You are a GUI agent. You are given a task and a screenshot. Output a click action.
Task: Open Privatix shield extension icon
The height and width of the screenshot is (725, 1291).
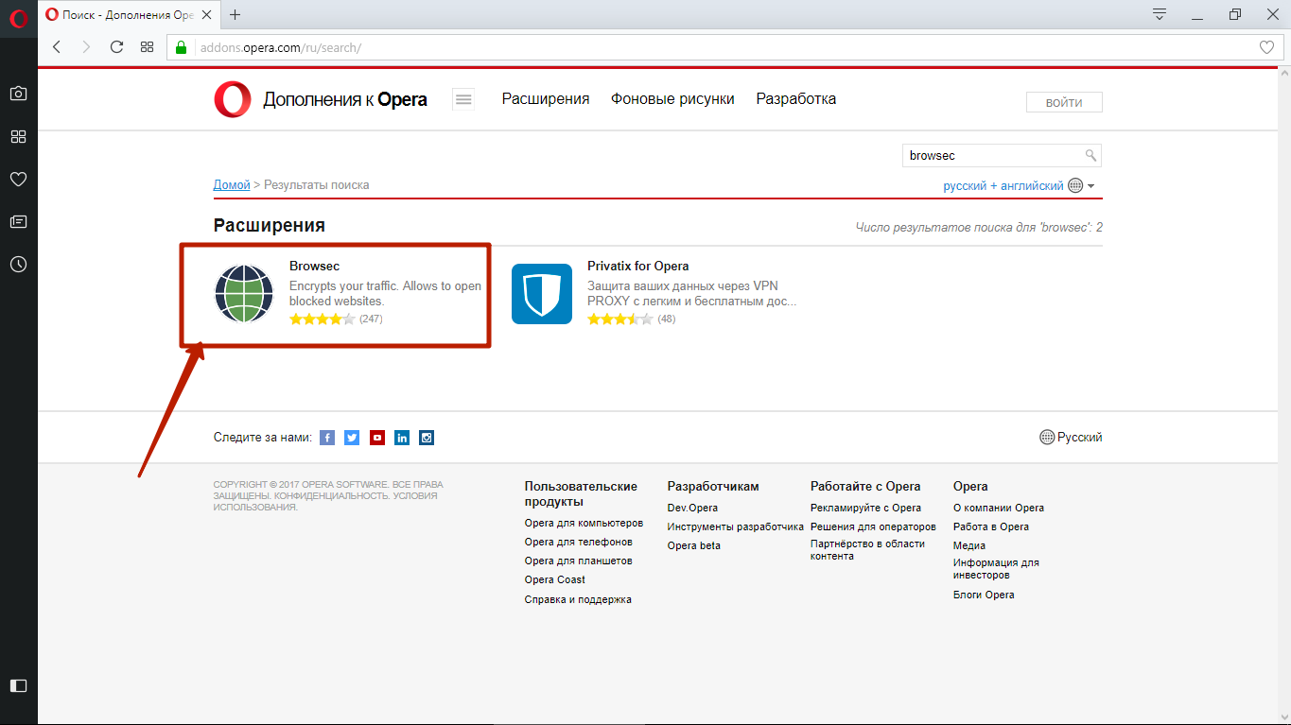[542, 294]
